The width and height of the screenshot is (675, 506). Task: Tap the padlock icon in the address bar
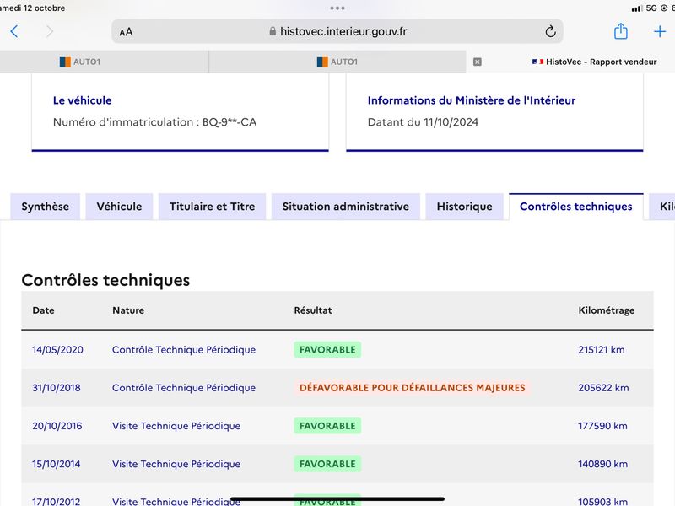[x=273, y=31]
